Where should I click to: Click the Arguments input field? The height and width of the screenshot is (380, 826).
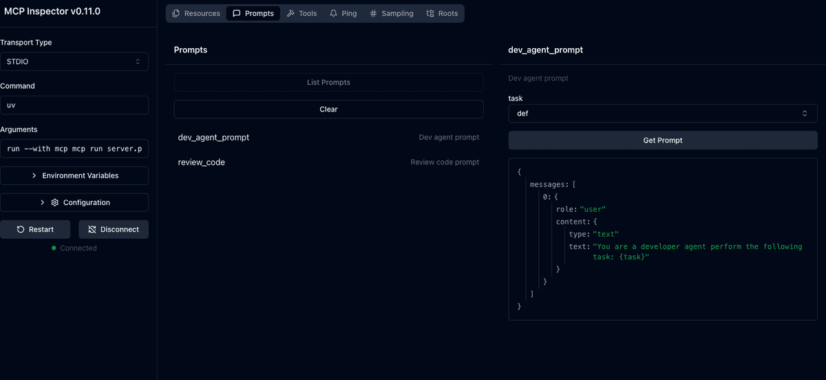(74, 148)
